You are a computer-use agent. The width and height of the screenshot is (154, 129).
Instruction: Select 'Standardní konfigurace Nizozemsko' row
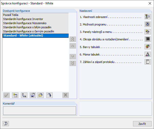coord(36,23)
